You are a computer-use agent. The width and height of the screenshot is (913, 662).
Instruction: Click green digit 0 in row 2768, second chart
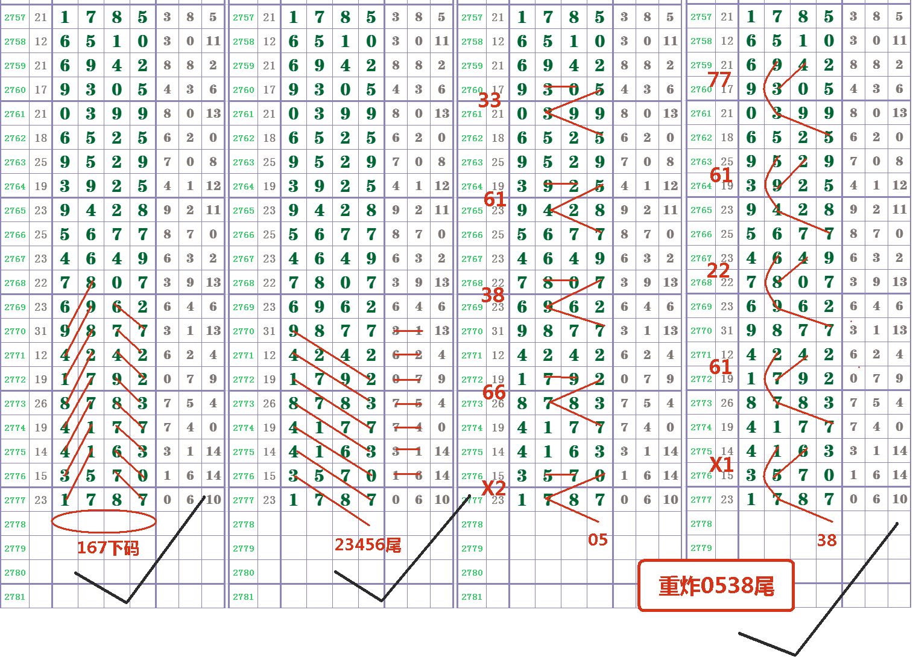[x=345, y=282]
